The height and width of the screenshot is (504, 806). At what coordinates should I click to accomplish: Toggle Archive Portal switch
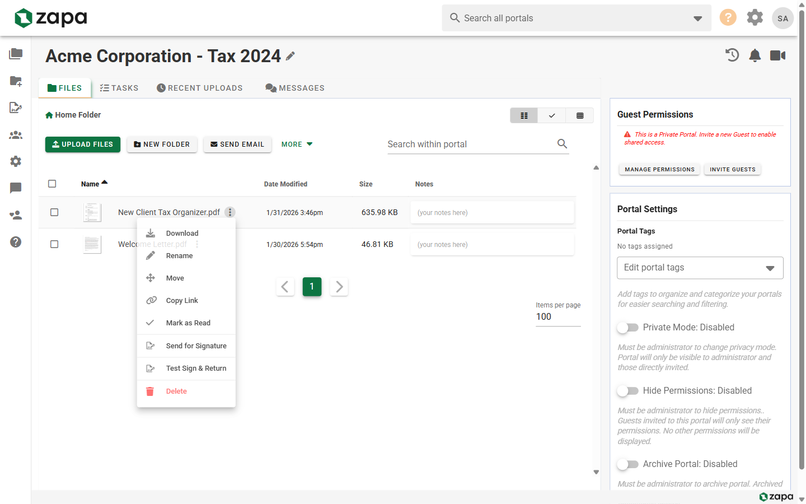point(627,464)
